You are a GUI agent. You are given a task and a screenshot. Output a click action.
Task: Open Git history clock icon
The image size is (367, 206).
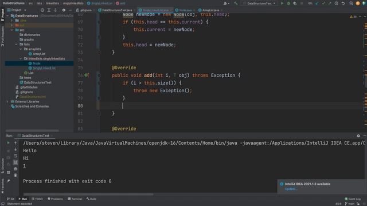(x=337, y=3)
